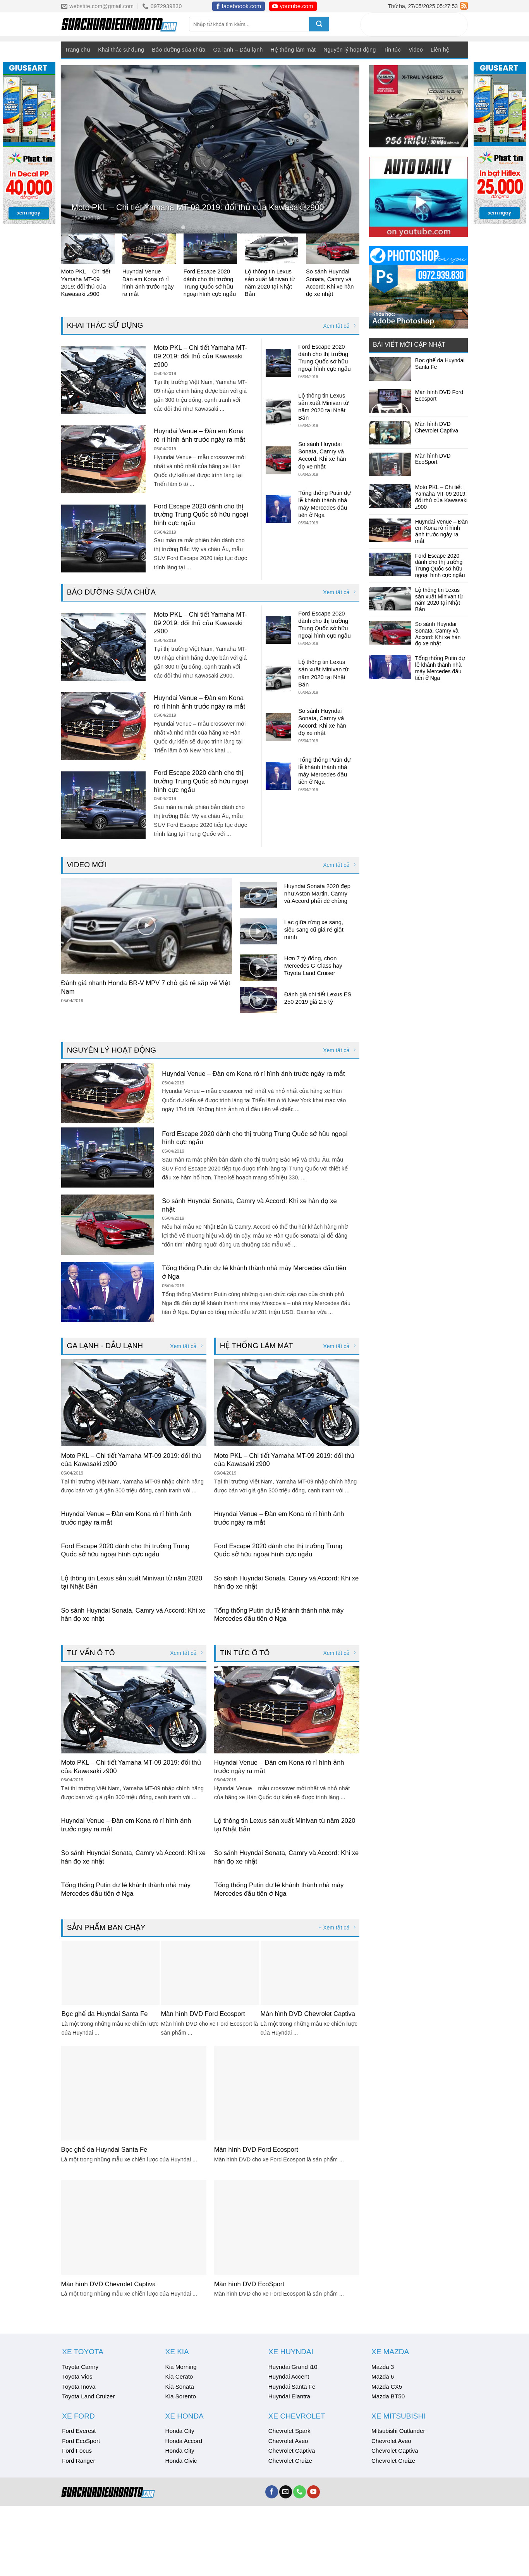Click the phone icon beside 0972939830
This screenshot has width=529, height=2576.
pyautogui.click(x=145, y=6)
